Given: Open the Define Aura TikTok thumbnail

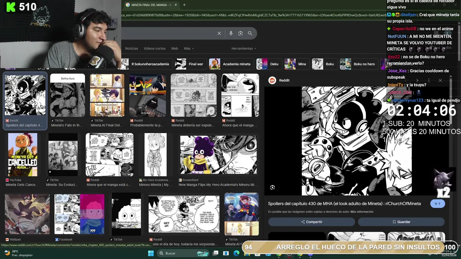Looking at the screenshot, I should [x=67, y=95].
